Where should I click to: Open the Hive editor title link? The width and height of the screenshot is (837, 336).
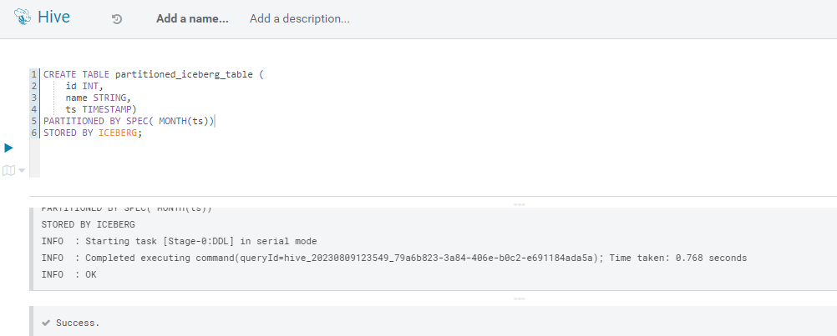click(53, 17)
